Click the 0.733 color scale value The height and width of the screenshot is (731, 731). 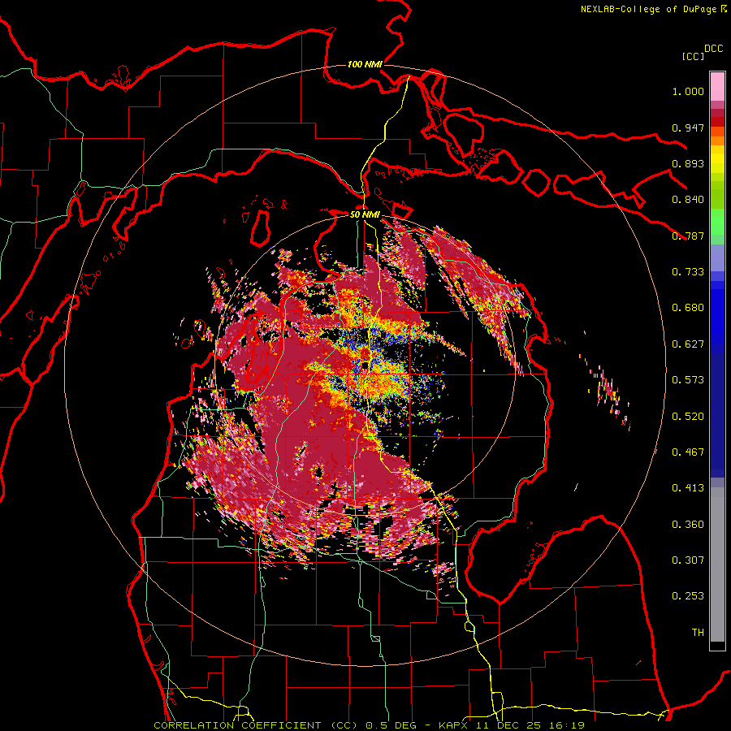tap(688, 272)
